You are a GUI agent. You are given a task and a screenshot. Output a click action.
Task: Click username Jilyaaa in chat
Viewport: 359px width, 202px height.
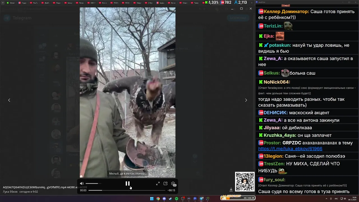click(x=272, y=128)
